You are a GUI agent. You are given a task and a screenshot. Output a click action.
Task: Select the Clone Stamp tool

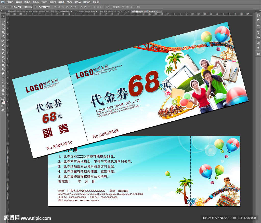[3, 49]
